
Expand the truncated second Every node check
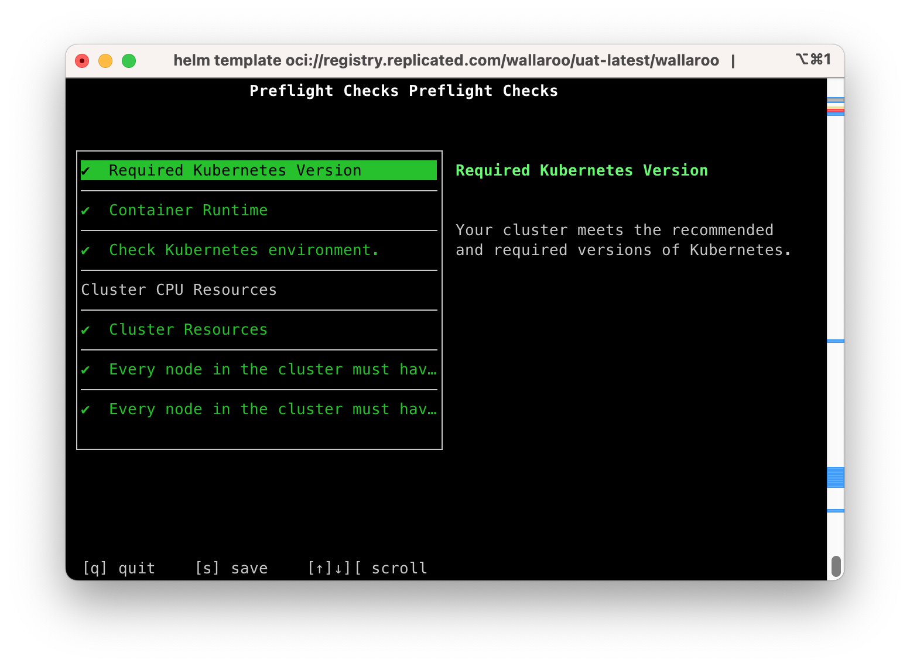tap(272, 409)
